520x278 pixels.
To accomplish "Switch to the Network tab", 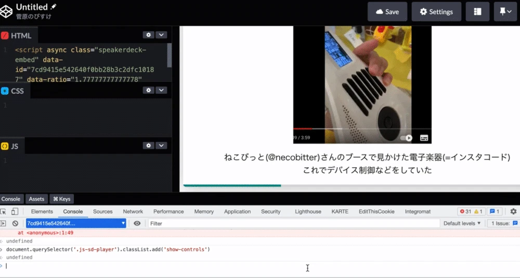I will click(133, 211).
